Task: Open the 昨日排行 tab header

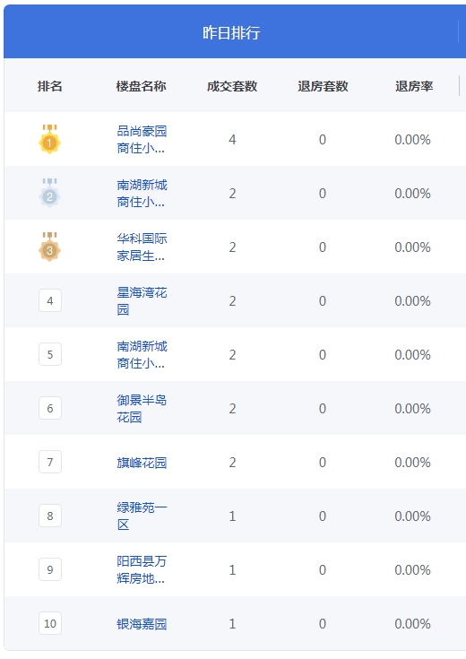Action: pos(231,32)
